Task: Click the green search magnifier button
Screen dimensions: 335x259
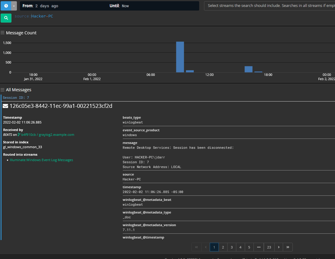Action: pyautogui.click(x=6, y=18)
